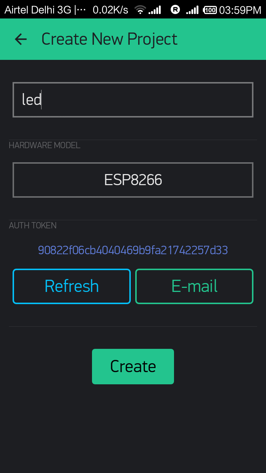Send auth token via E-mail

pyautogui.click(x=194, y=286)
